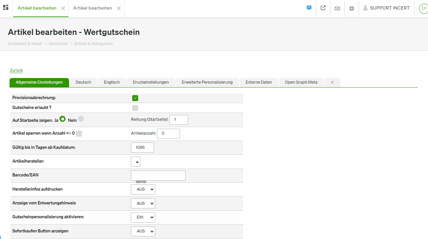Screen dimensions: 428x239
Task: Open SUPPORT INCERT user menu
Action: pyautogui.click(x=387, y=8)
